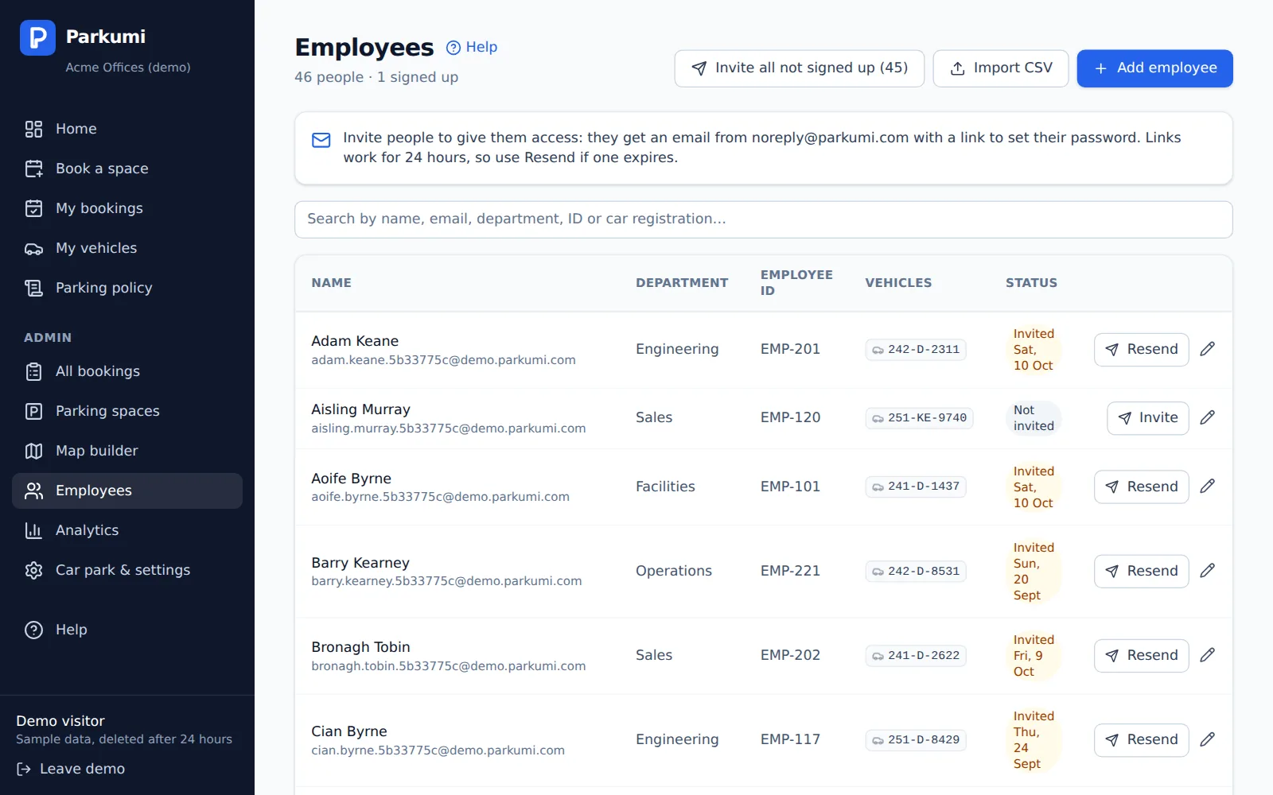This screenshot has height=795, width=1273.
Task: Open Analytics page
Action: 127,530
